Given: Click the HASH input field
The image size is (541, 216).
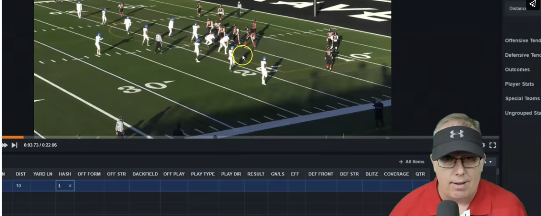Looking at the screenshot, I should (62, 186).
